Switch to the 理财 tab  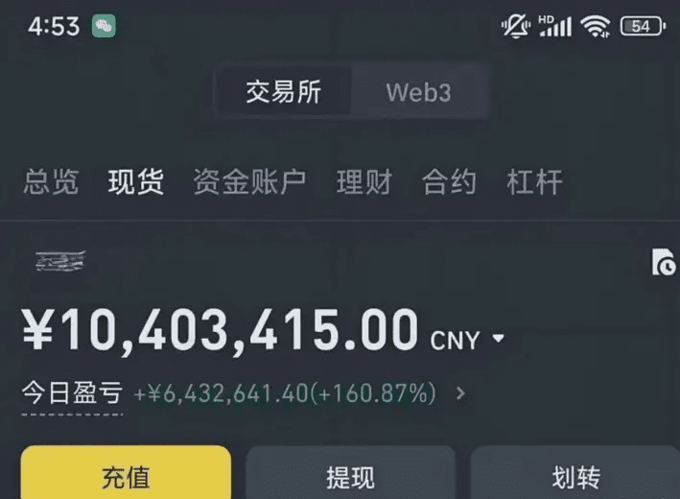364,181
